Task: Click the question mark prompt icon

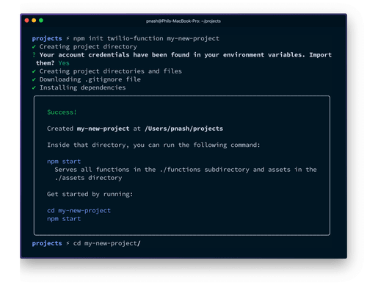Action: tap(34, 54)
